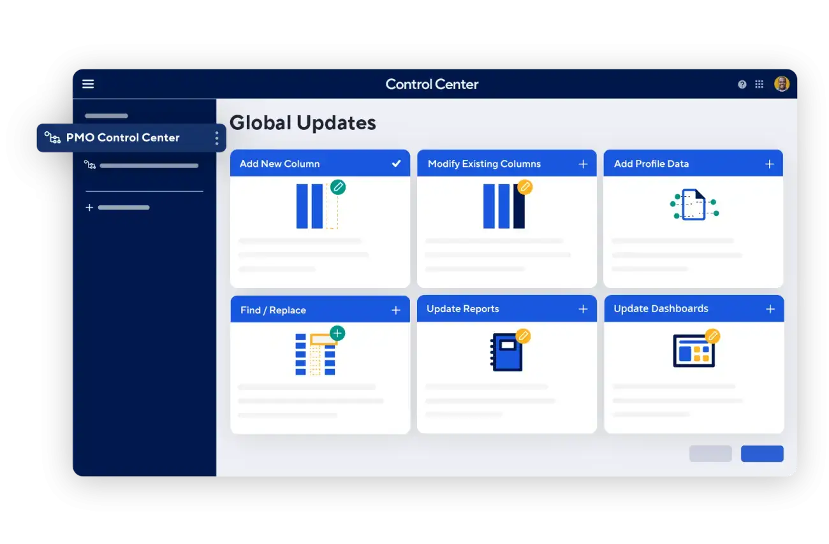This screenshot has width=829, height=544.
Task: Click the Global Updates heading
Action: (303, 123)
